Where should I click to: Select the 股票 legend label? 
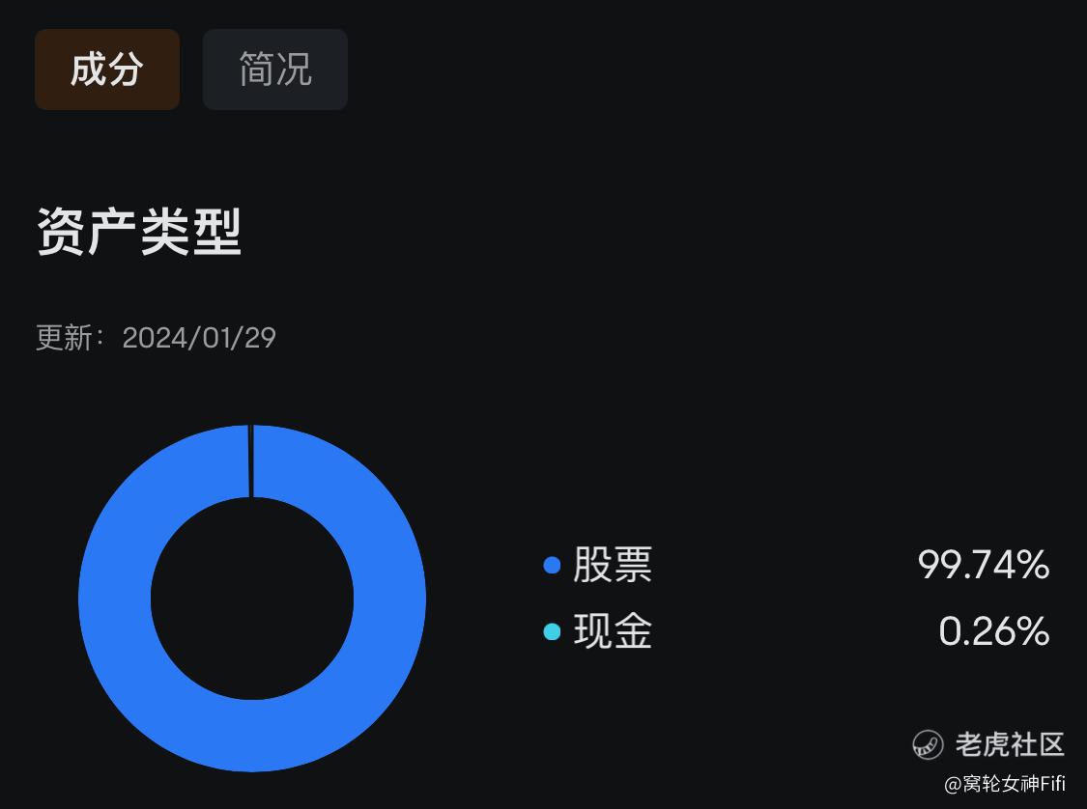(x=613, y=565)
